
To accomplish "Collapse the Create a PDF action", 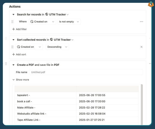I will coord(13,65).
